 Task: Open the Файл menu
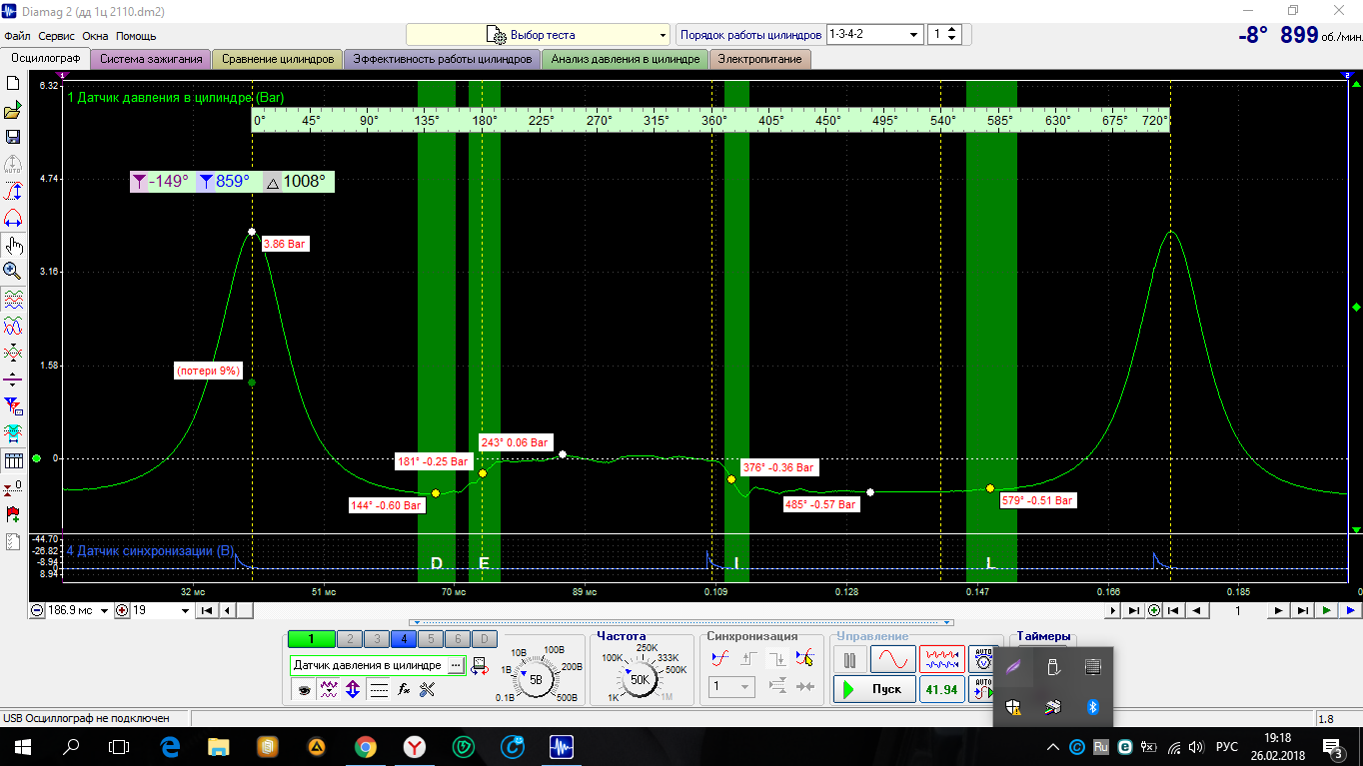click(17, 36)
